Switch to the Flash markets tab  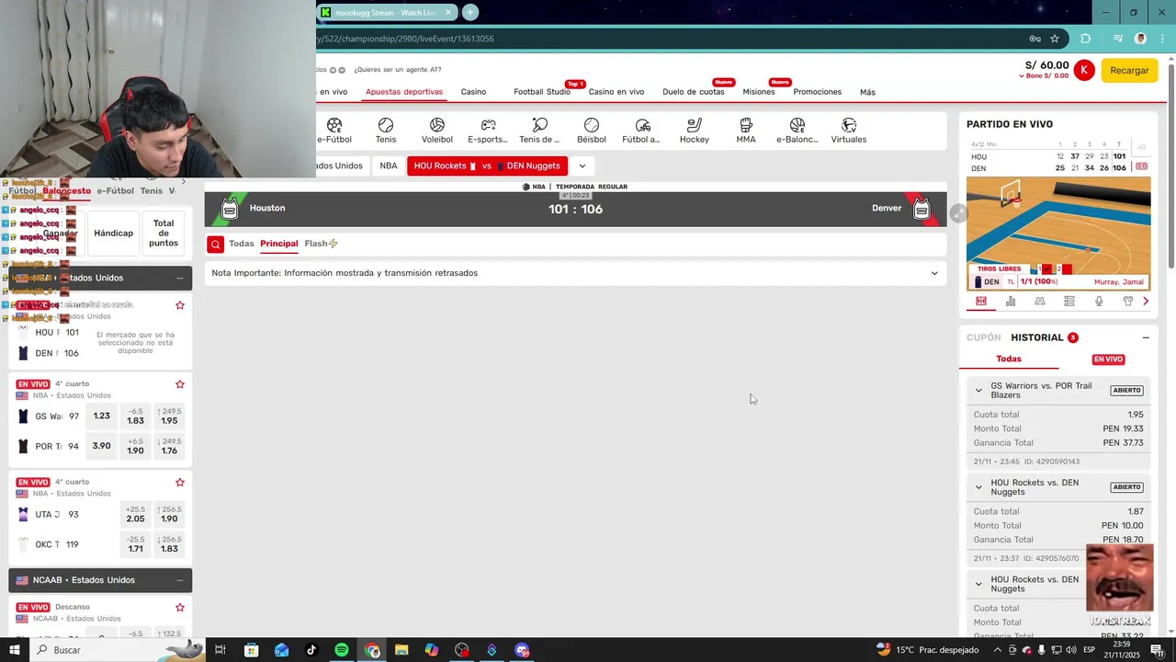point(321,244)
